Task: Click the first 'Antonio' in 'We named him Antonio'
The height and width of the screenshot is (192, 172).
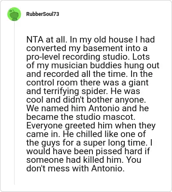Action: (104, 108)
